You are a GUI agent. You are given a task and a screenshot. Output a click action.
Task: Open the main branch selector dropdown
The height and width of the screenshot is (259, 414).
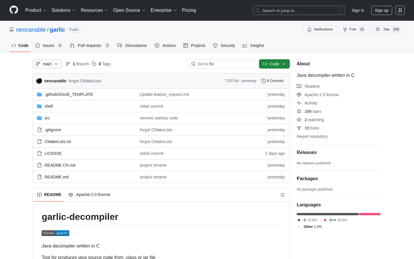point(47,64)
